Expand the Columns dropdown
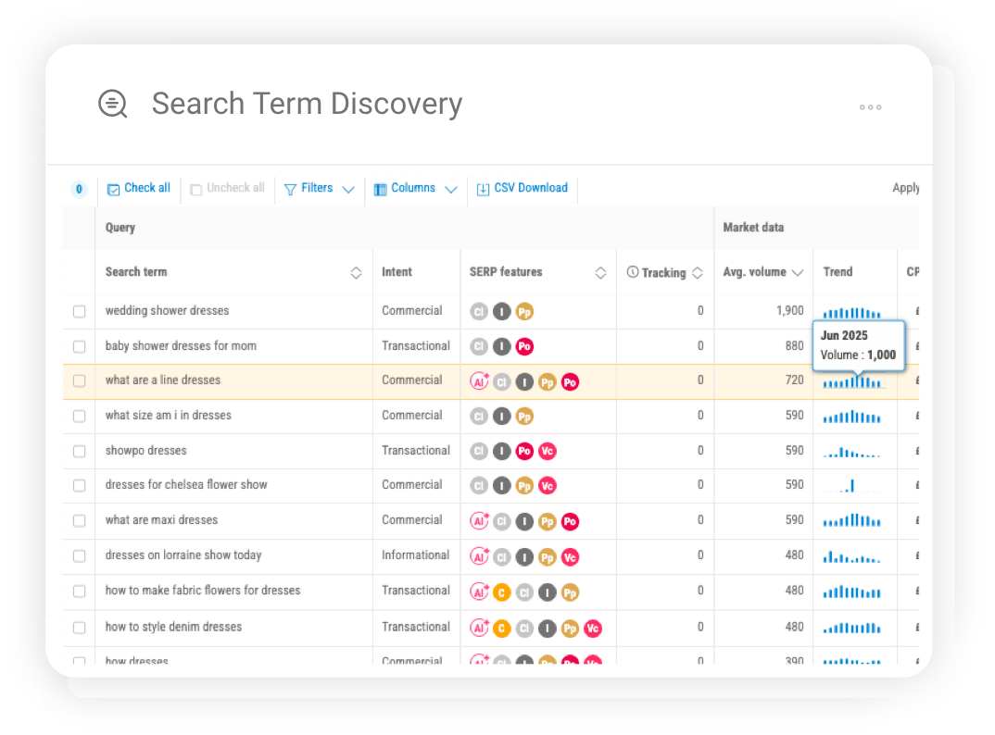The image size is (995, 735). (412, 188)
